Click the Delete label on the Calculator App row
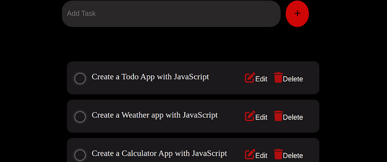 click(x=293, y=156)
